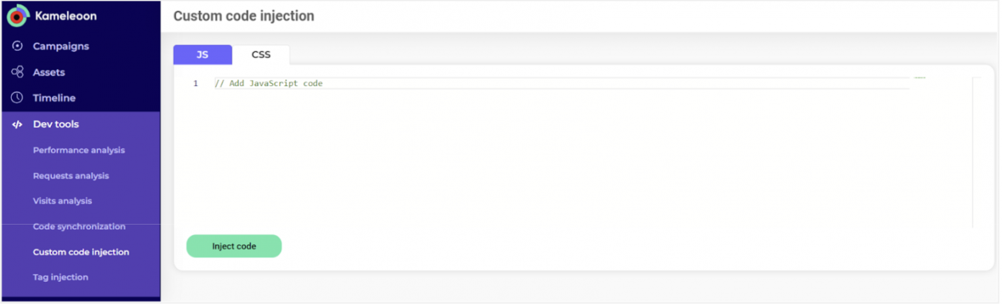This screenshot has height=304, width=1002.
Task: Click the Timeline clock icon
Action: (18, 98)
